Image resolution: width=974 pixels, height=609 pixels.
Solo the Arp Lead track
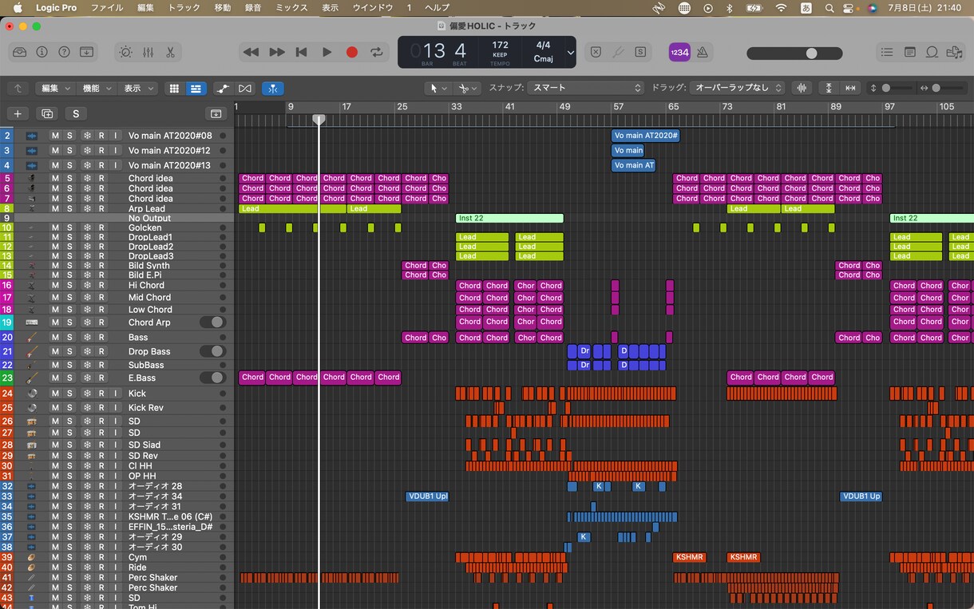[x=69, y=208]
